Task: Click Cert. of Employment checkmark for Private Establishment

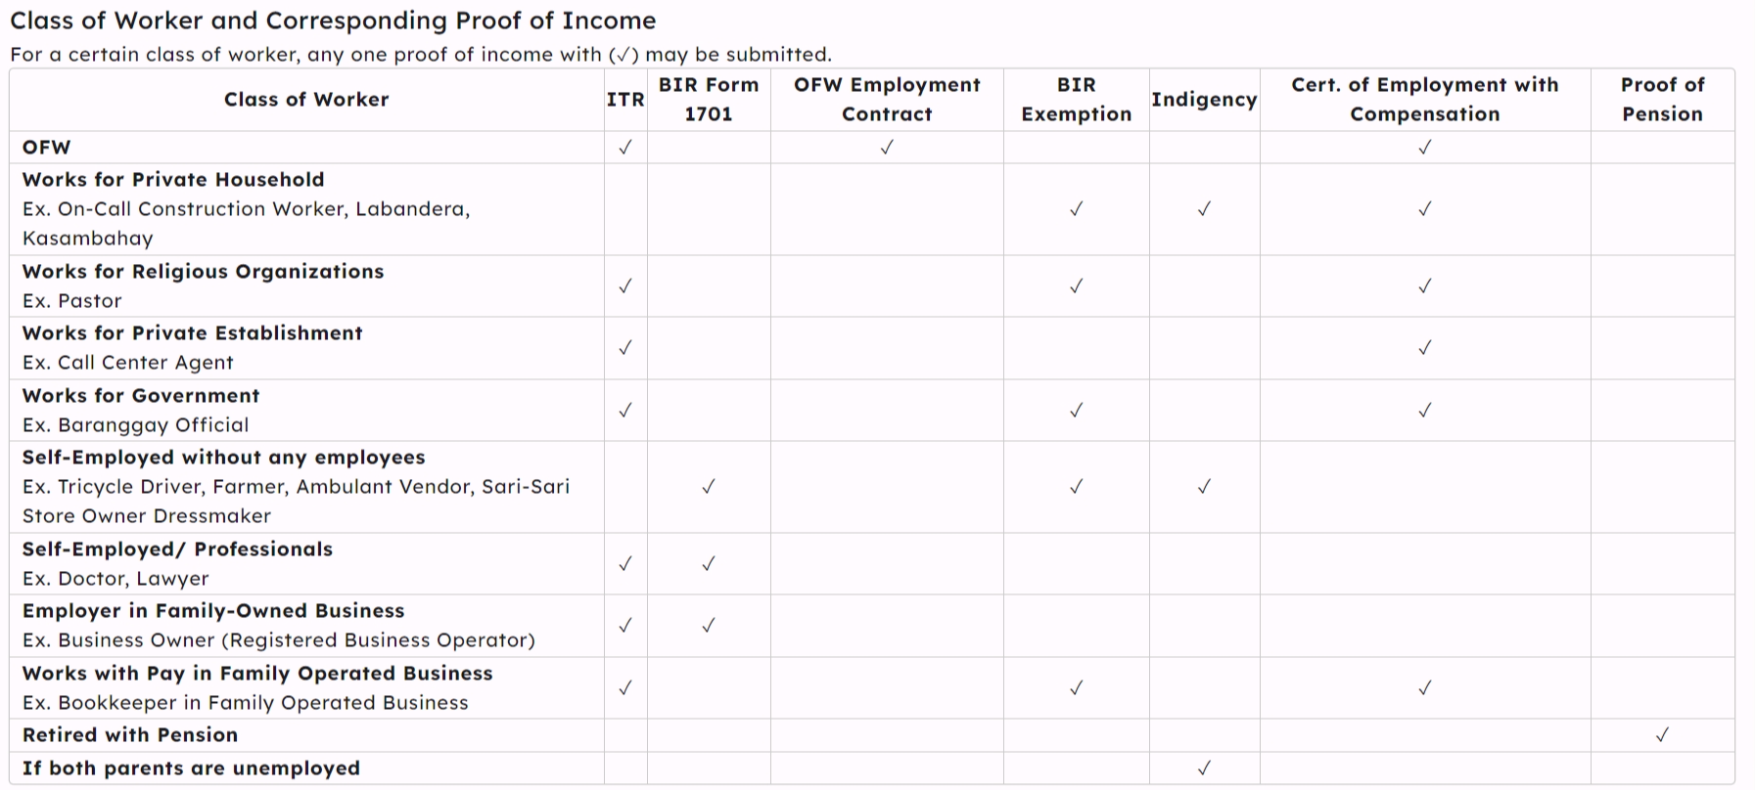Action: tap(1425, 348)
